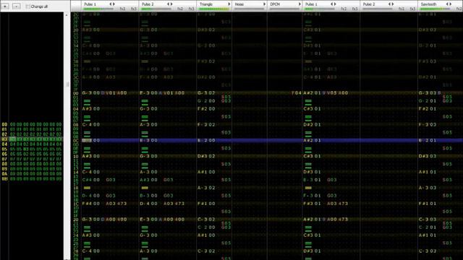
Task: Click the right arrow in 2A03 Pulse 2's header
Action: point(171,4)
